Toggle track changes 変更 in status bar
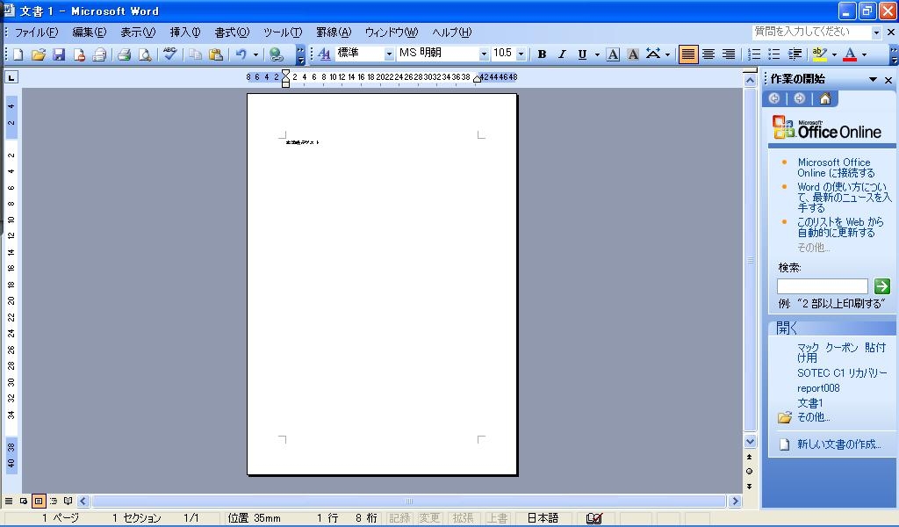 429,518
